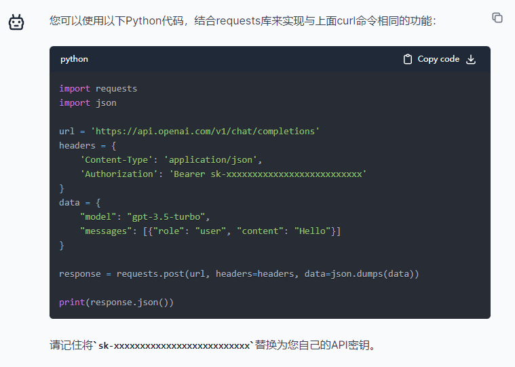The width and height of the screenshot is (515, 367).
Task: Click the 'Authorization' Bearer token line
Action: tap(223, 174)
